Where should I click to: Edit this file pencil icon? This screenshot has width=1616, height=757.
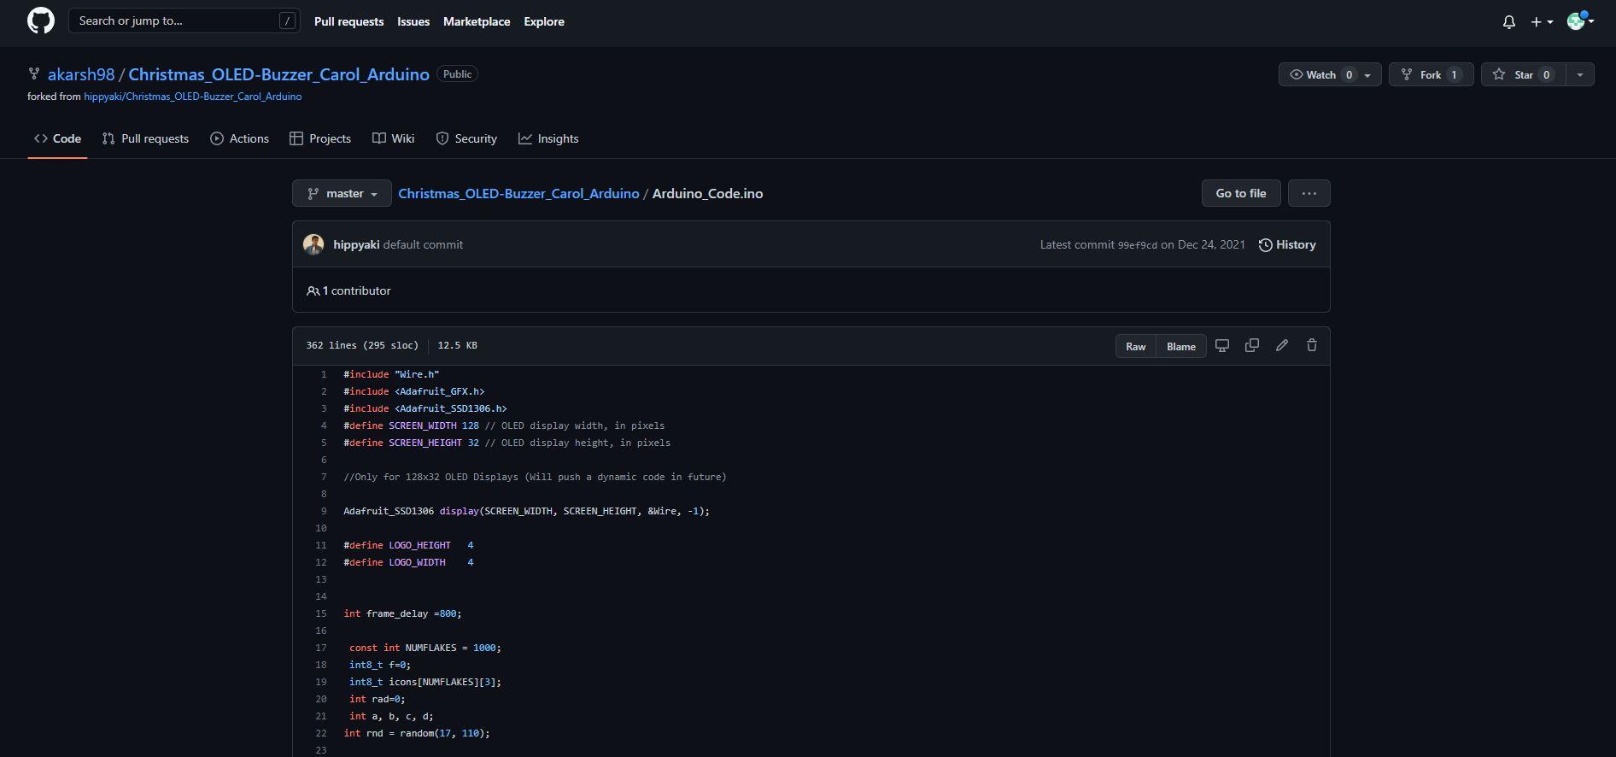1282,346
